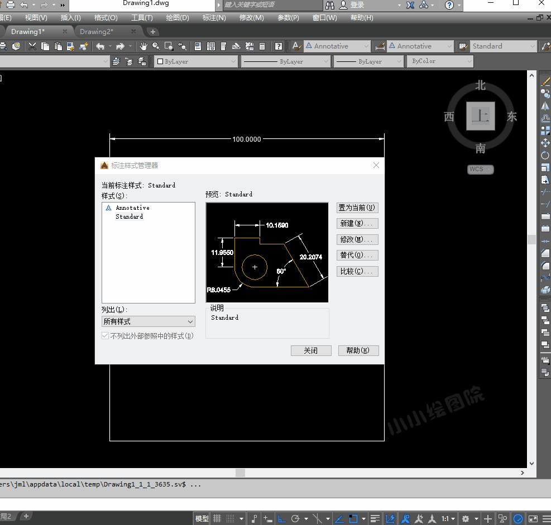Viewport: 551px width, 525px height.
Task: Expand the 列出 所有样式 dropdown
Action: [x=148, y=321]
